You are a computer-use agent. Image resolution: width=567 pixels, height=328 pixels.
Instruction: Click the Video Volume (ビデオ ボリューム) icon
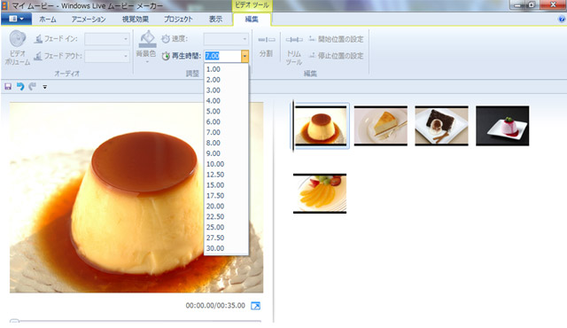coord(17,39)
